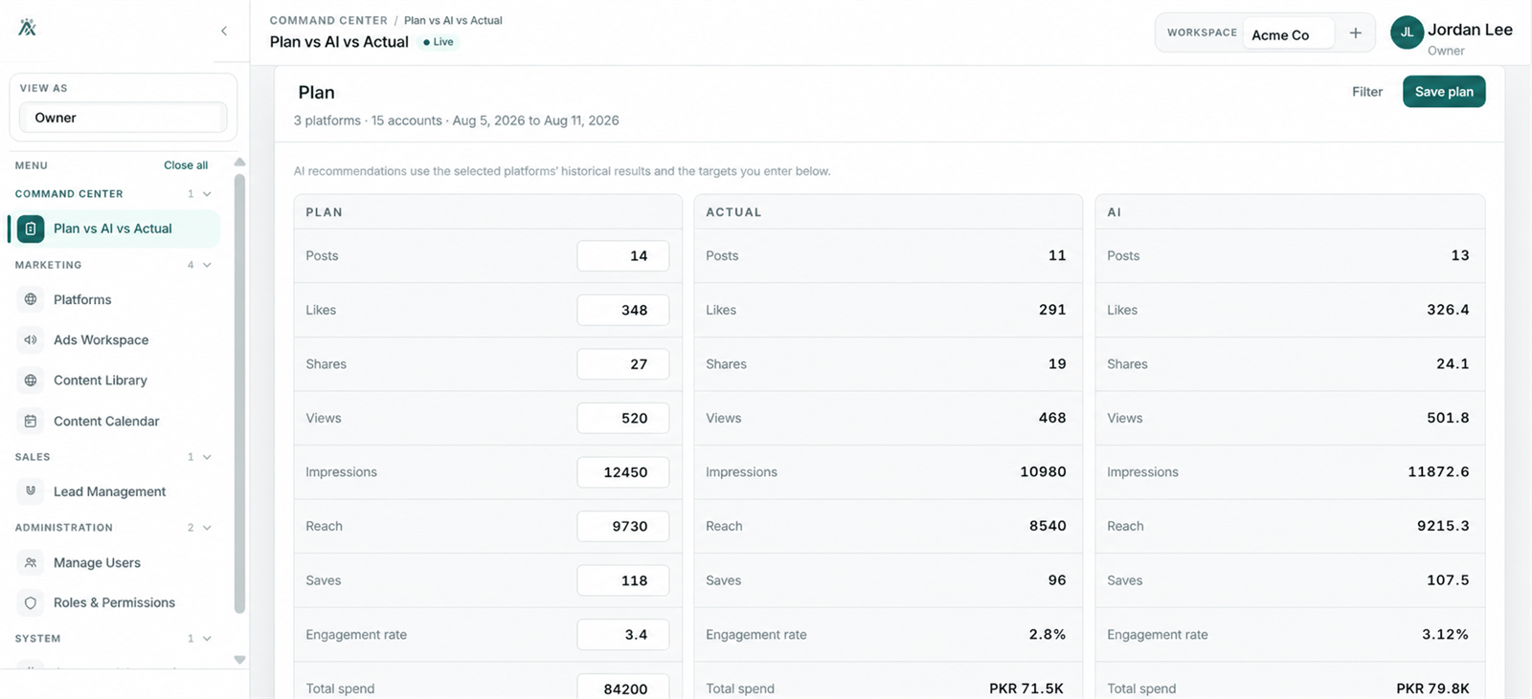Click the sidebar scrollbar thumb
This screenshot has width=1532, height=699.
pos(239,392)
